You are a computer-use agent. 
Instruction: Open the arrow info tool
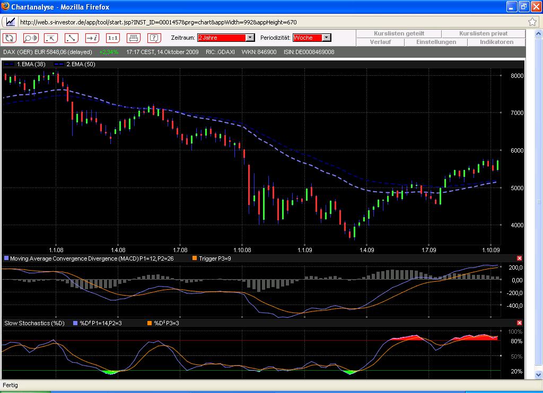coord(92,38)
